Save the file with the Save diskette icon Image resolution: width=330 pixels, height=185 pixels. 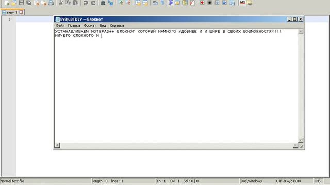pyautogui.click(x=21, y=3)
